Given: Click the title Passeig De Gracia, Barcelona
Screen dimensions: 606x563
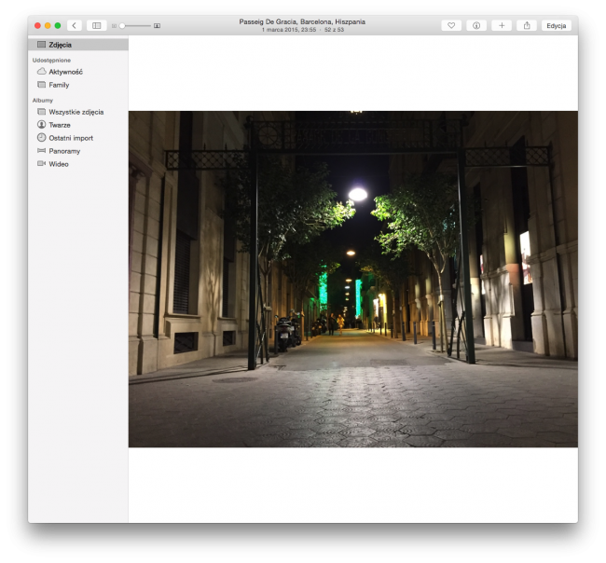Looking at the screenshot, I should point(302,21).
